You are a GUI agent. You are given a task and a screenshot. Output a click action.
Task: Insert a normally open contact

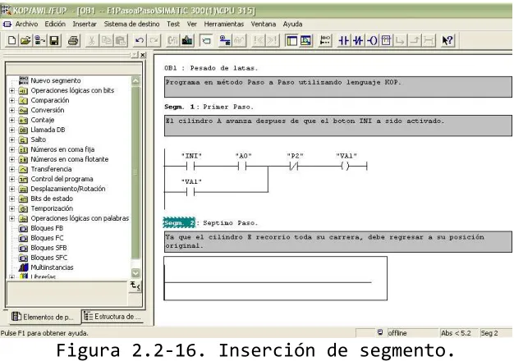point(343,41)
